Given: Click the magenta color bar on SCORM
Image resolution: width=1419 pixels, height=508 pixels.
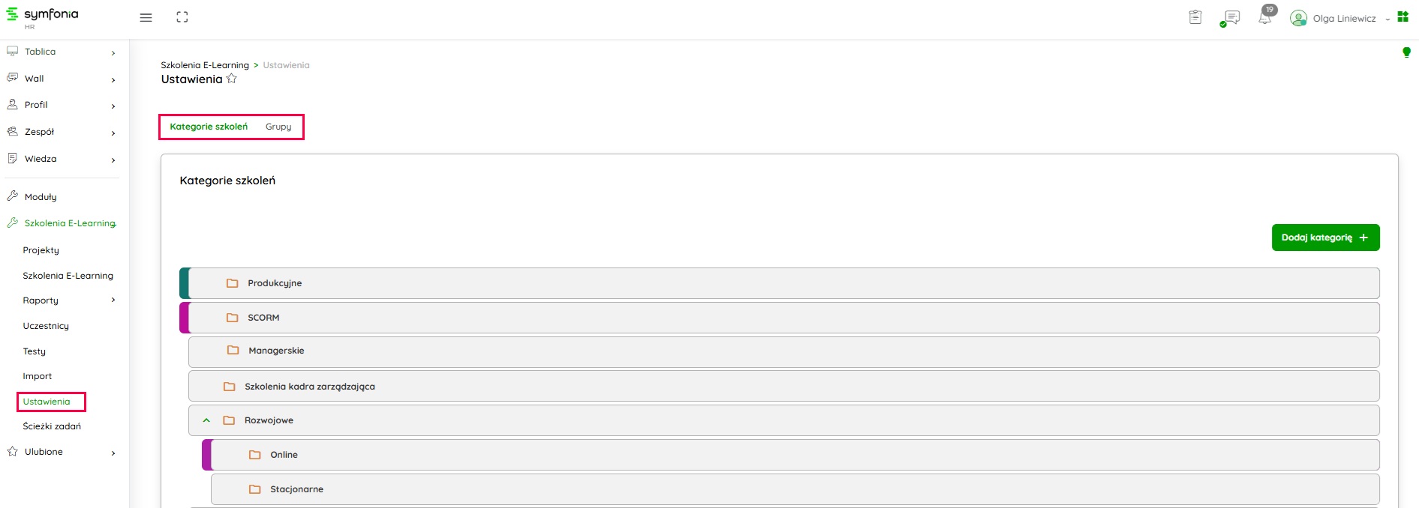Looking at the screenshot, I should click(x=184, y=318).
